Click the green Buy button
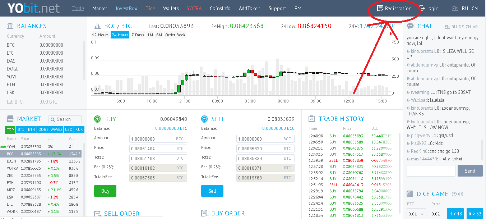The width and height of the screenshot is (486, 219). point(105,191)
